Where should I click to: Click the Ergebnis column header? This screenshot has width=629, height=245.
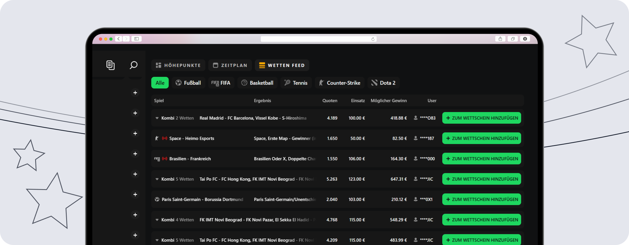tap(263, 101)
